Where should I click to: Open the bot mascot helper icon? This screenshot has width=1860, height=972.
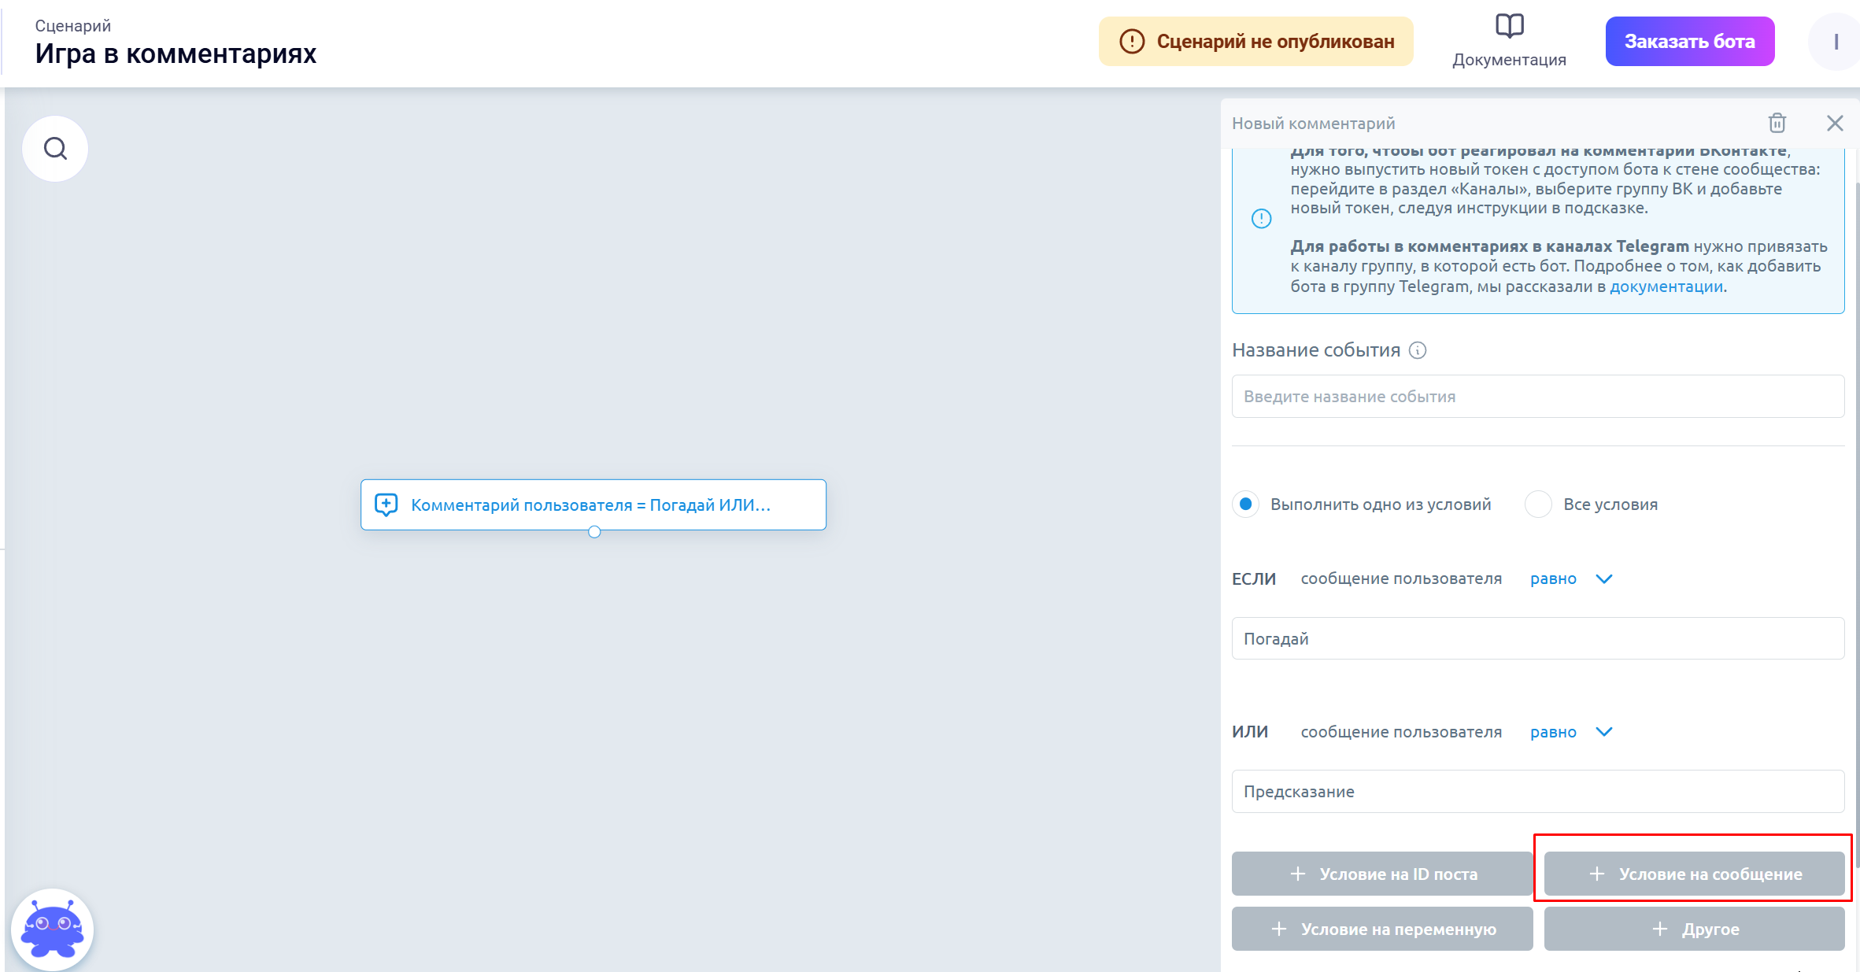coord(53,929)
